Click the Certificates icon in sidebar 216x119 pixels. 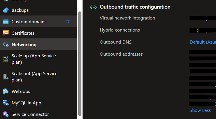[x=5, y=33]
